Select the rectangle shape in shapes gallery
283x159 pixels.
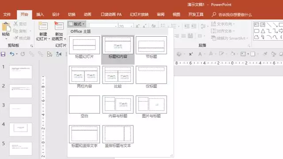coord(256,31)
